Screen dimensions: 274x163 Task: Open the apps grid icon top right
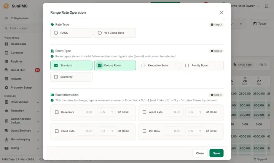click(x=267, y=6)
